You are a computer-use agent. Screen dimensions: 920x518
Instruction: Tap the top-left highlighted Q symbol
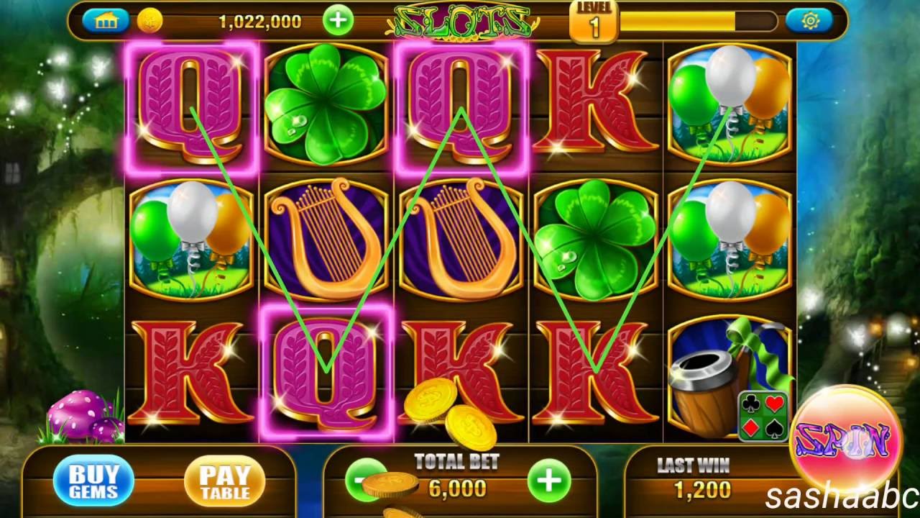[191, 108]
